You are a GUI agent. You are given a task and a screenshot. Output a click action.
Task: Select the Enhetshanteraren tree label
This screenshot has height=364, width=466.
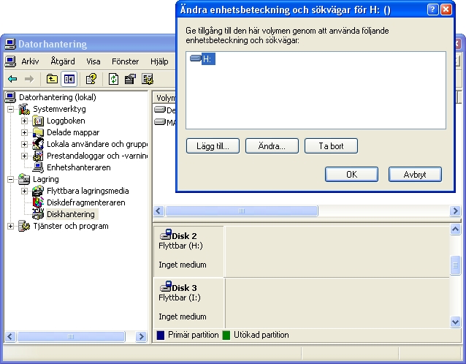pyautogui.click(x=79, y=167)
